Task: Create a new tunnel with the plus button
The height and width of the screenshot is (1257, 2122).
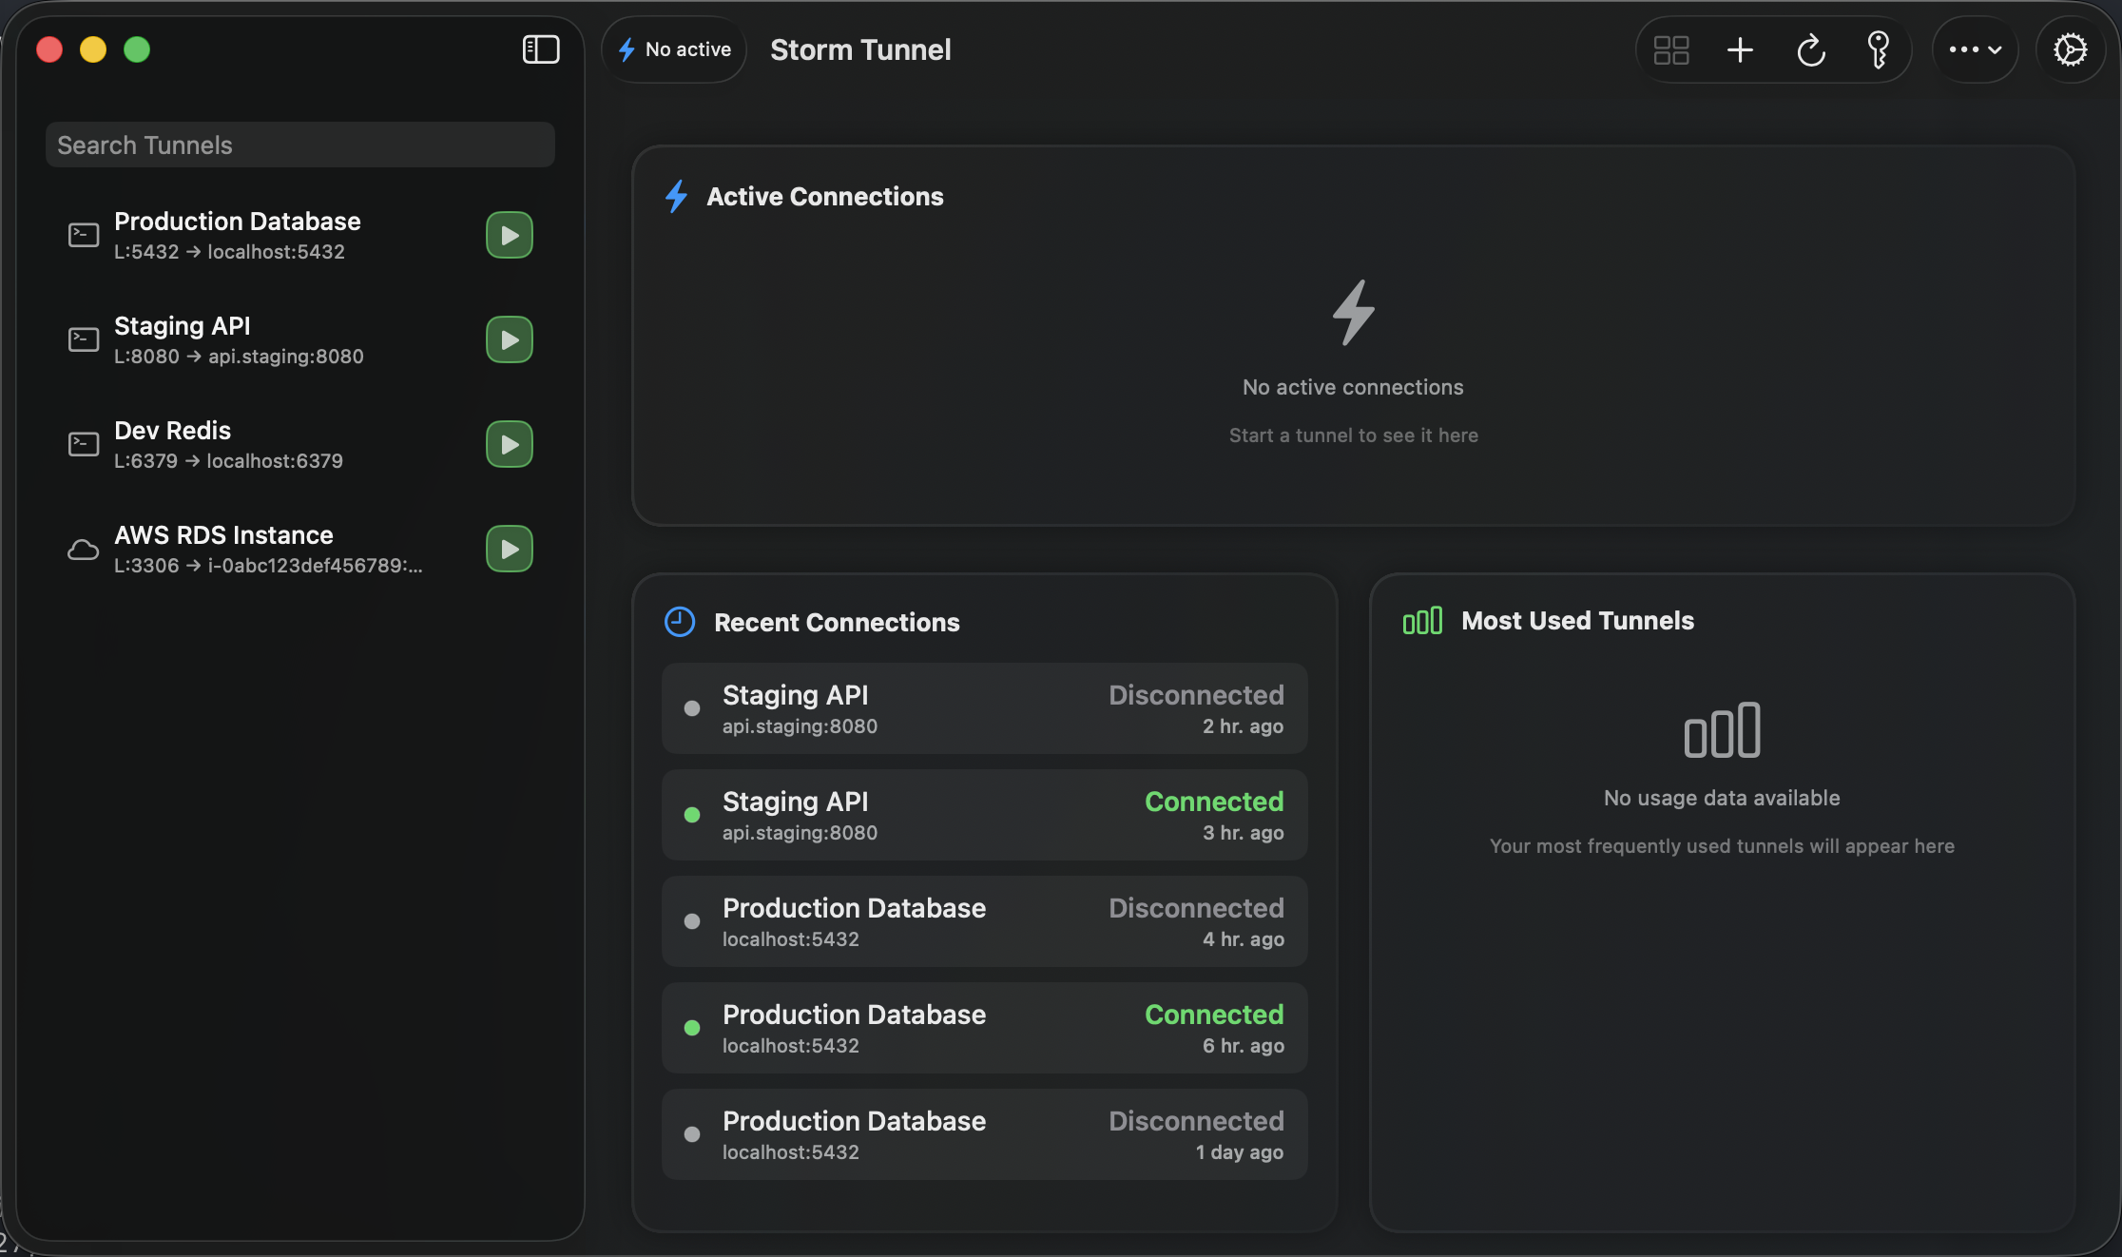Action: click(1740, 49)
